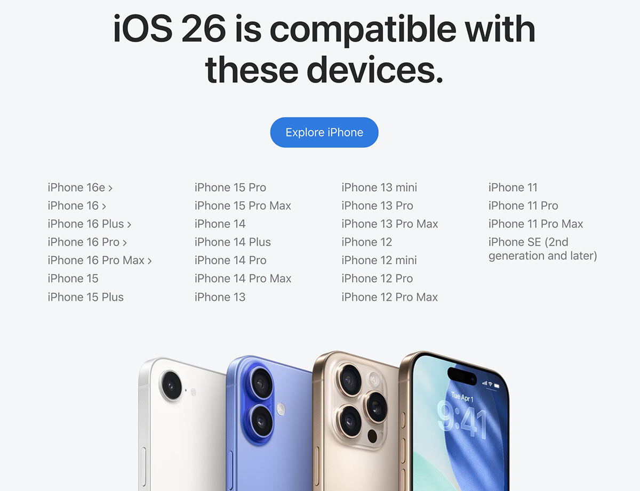
Task: Open the iPhone 16 link
Action: click(x=77, y=206)
